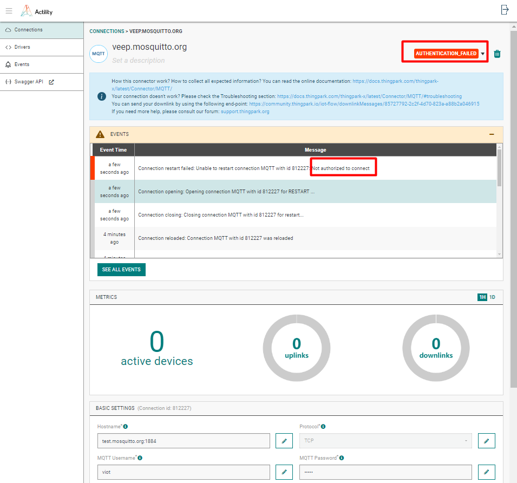
Task: Open the hamburger navigation menu
Action: pos(9,11)
